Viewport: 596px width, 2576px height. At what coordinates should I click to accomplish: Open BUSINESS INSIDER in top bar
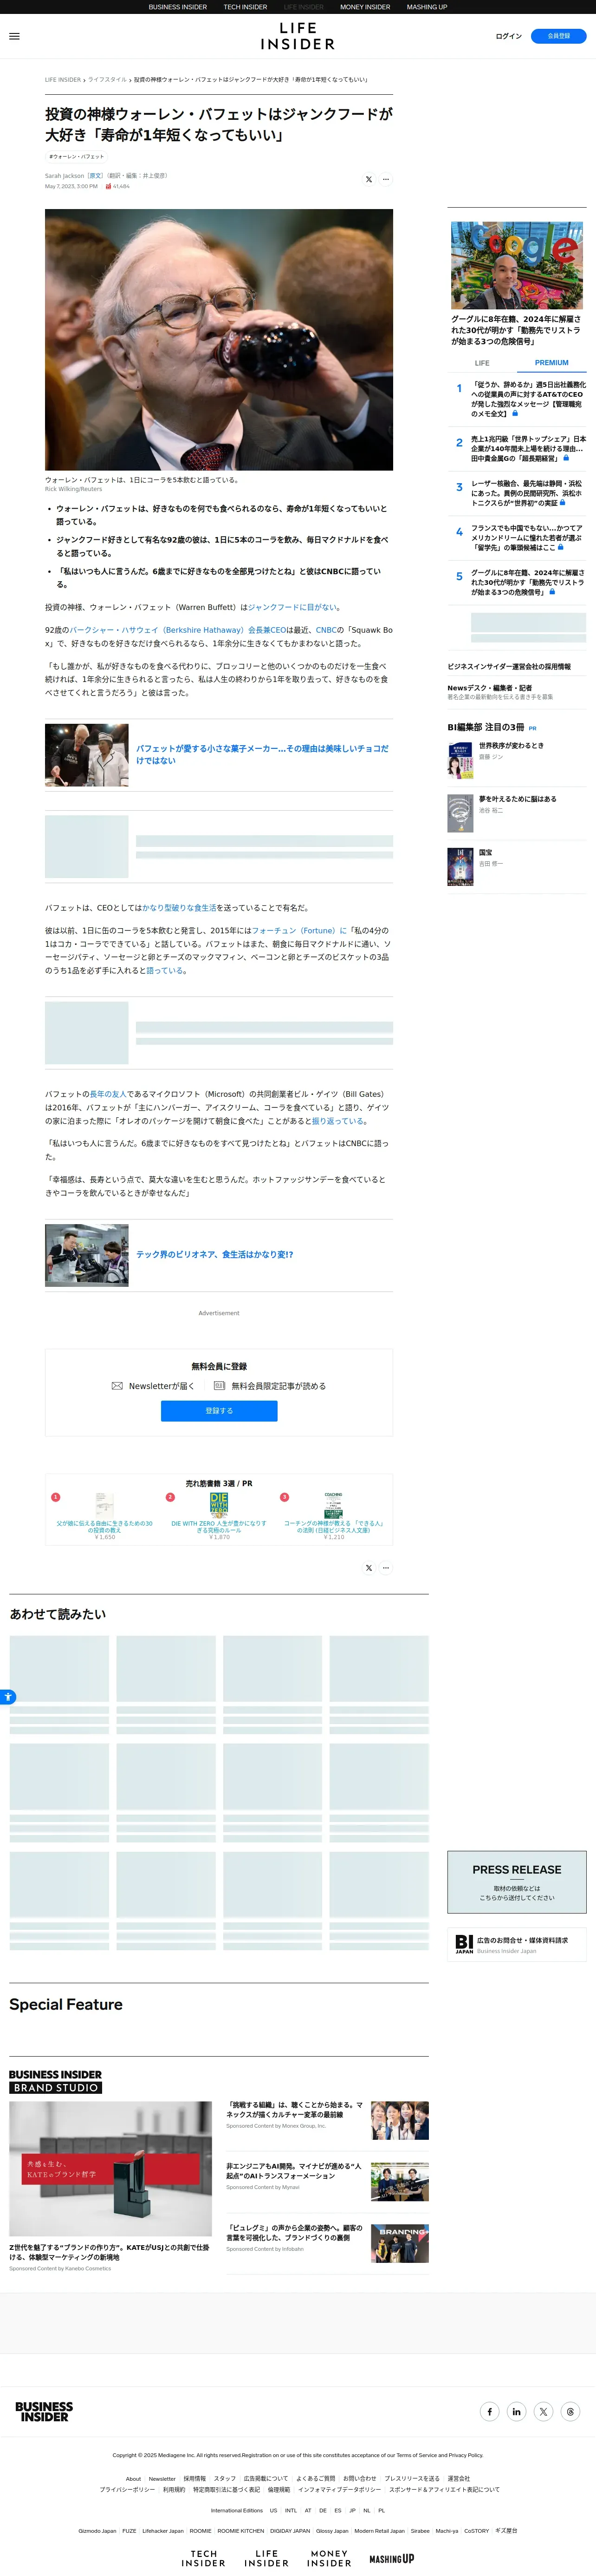178,7
